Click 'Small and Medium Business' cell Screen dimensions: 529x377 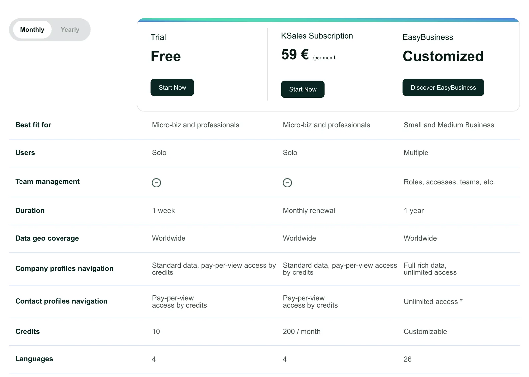click(x=449, y=125)
